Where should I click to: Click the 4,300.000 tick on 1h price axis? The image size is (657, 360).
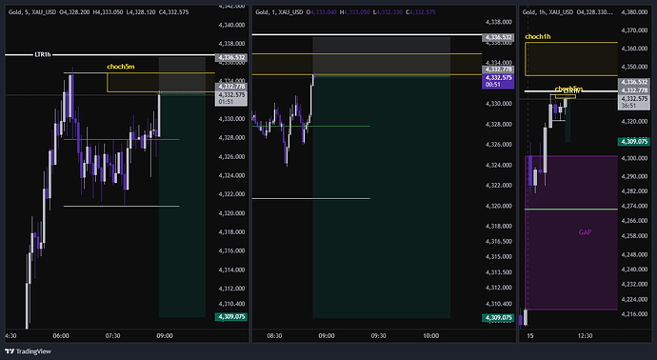[634, 158]
